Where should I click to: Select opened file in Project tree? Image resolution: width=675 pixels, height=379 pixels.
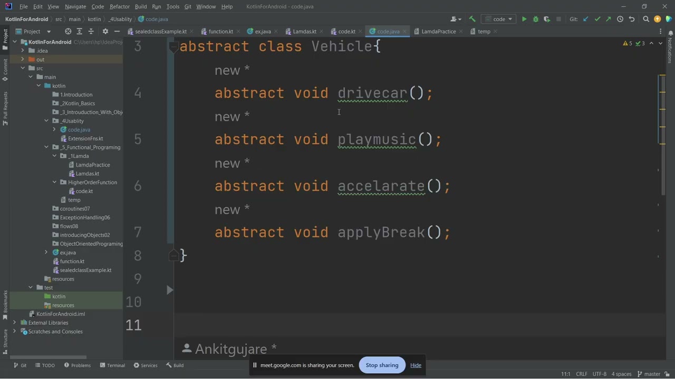coord(68,31)
